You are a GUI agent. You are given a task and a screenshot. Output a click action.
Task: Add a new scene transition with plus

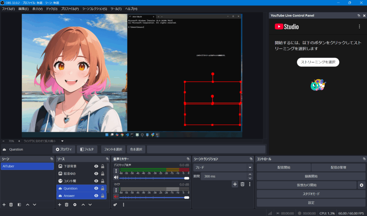[x=235, y=184]
